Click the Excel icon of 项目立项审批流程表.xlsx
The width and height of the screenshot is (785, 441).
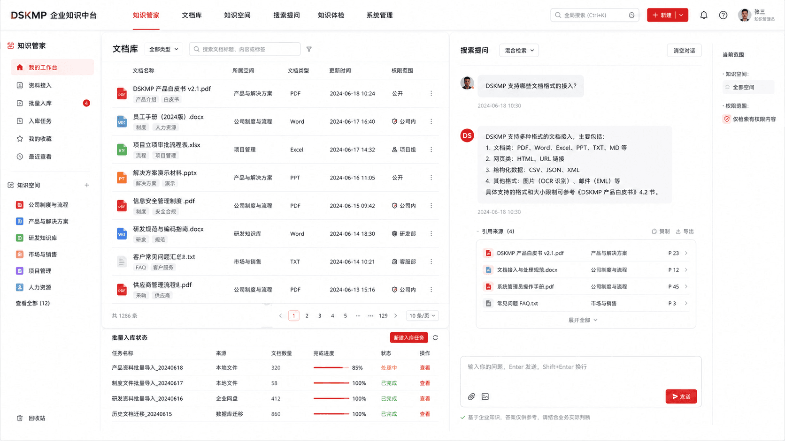pyautogui.click(x=122, y=149)
